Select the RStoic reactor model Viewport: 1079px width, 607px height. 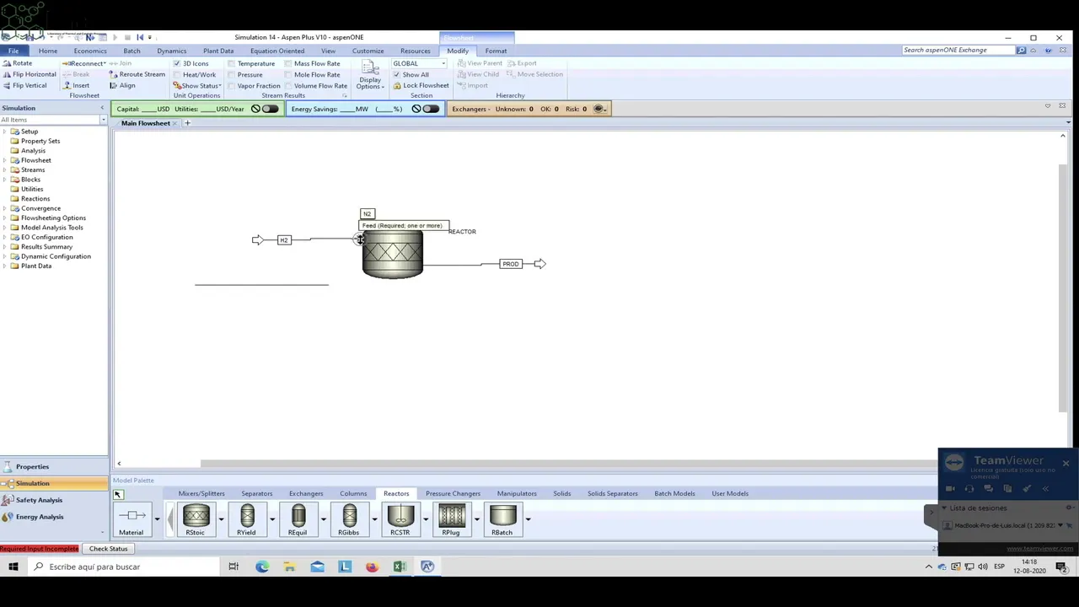[196, 519]
